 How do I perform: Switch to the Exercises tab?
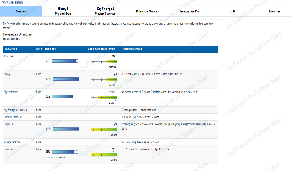(274, 11)
